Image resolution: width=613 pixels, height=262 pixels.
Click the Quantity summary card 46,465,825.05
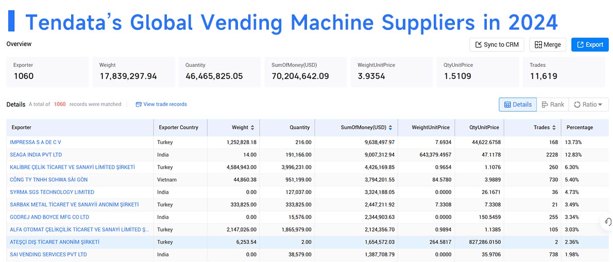[x=220, y=72]
